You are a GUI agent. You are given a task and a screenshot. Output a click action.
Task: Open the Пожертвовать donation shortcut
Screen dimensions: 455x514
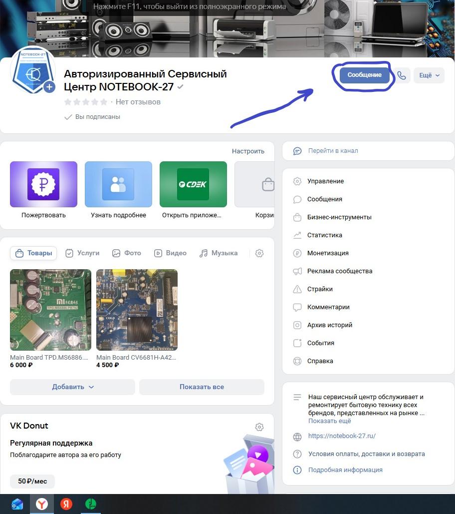pos(43,184)
